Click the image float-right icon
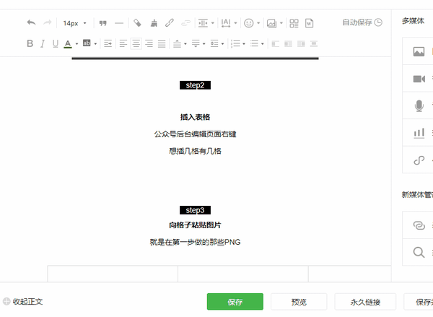This screenshot has height=317, width=433. (301, 43)
